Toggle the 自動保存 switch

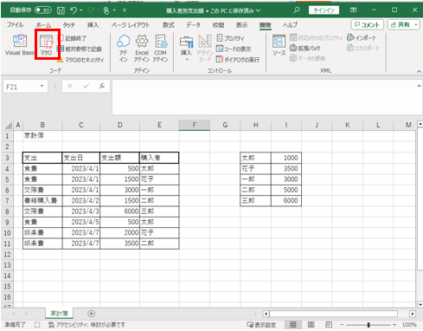coord(43,10)
